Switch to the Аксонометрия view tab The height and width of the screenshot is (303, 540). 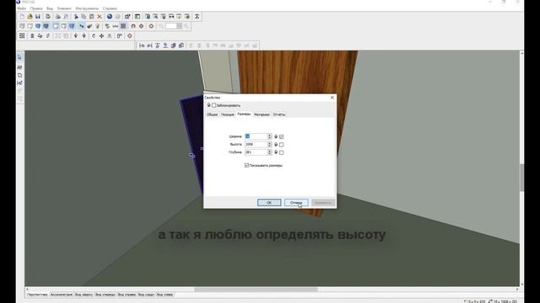[x=62, y=295]
